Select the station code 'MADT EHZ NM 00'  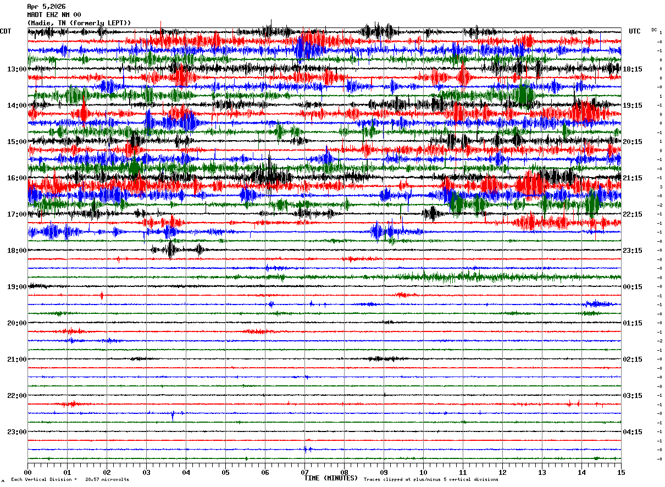click(54, 15)
